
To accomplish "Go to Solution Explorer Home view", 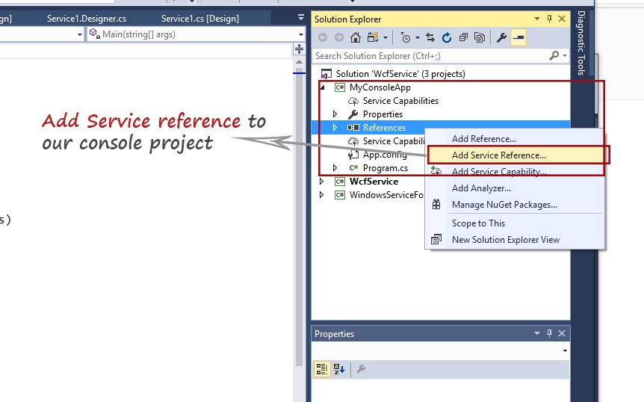I will coord(356,38).
